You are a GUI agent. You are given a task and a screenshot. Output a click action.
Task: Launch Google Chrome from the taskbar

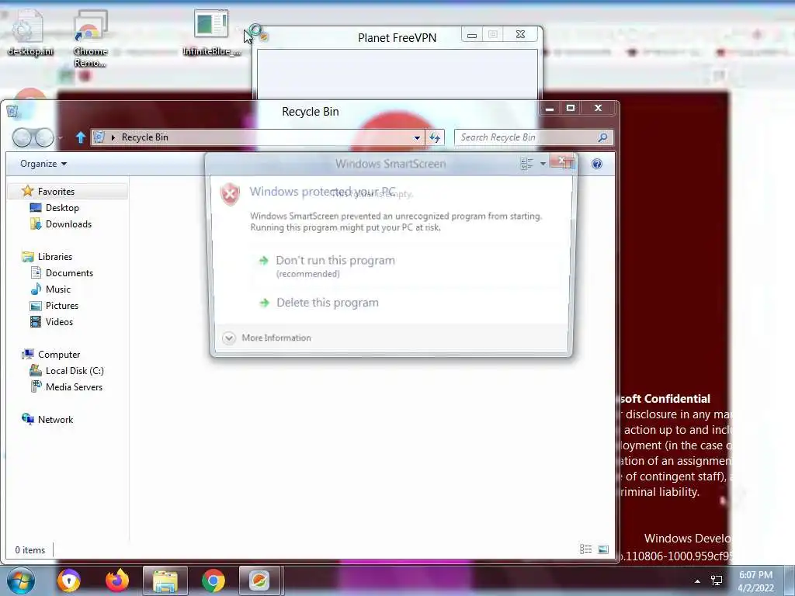pyautogui.click(x=214, y=580)
